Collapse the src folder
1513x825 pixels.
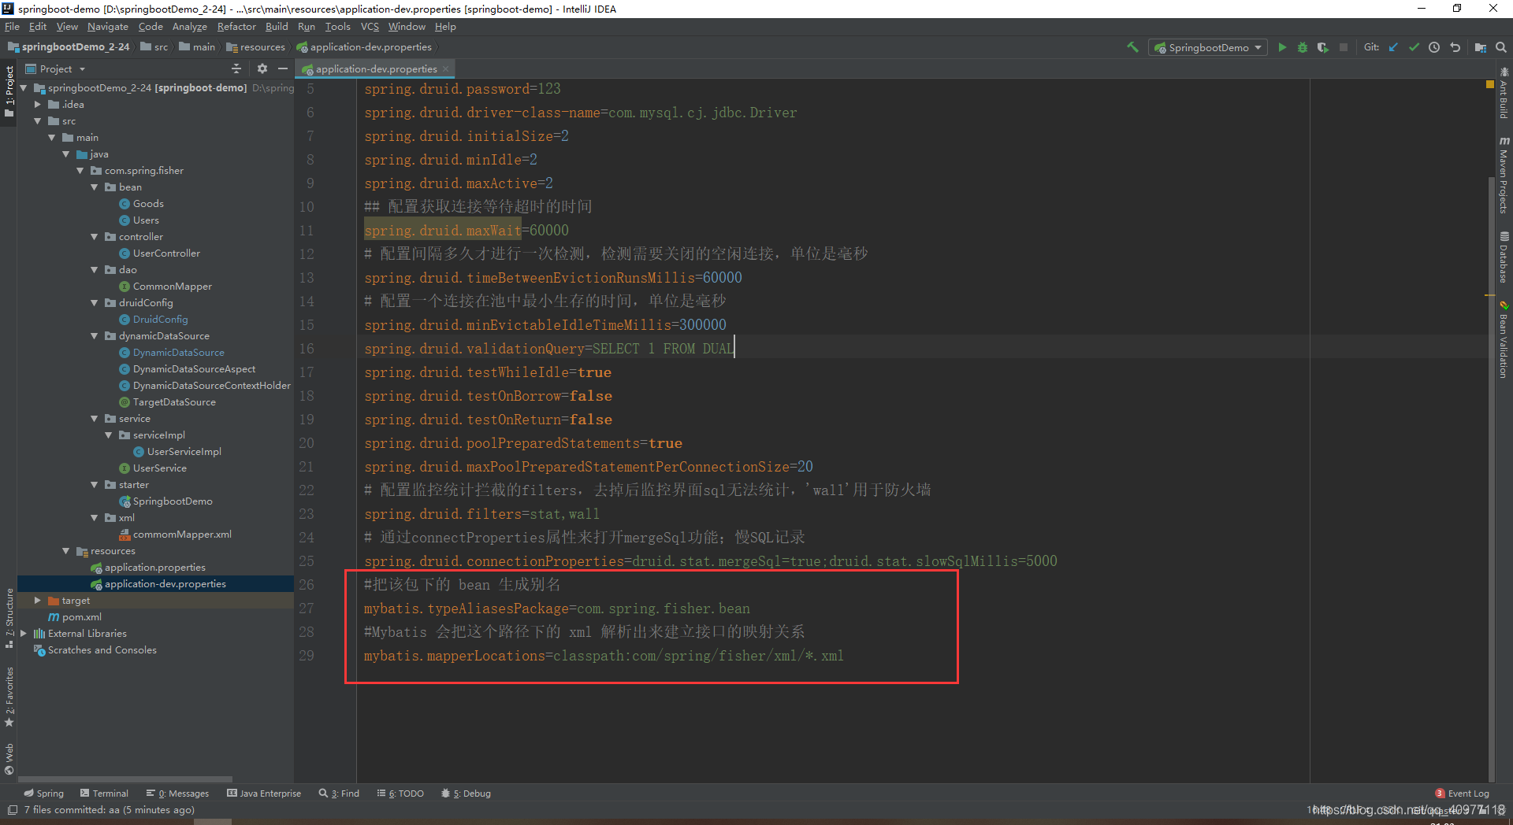[38, 121]
